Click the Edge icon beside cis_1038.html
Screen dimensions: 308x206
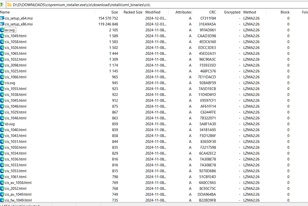coord(2,95)
